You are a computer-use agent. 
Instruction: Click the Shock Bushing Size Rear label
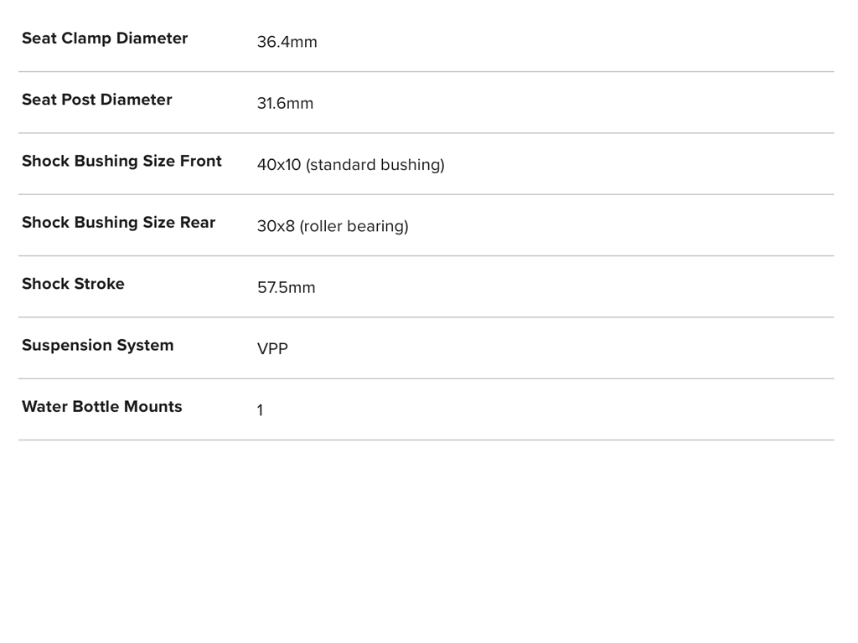(x=118, y=223)
